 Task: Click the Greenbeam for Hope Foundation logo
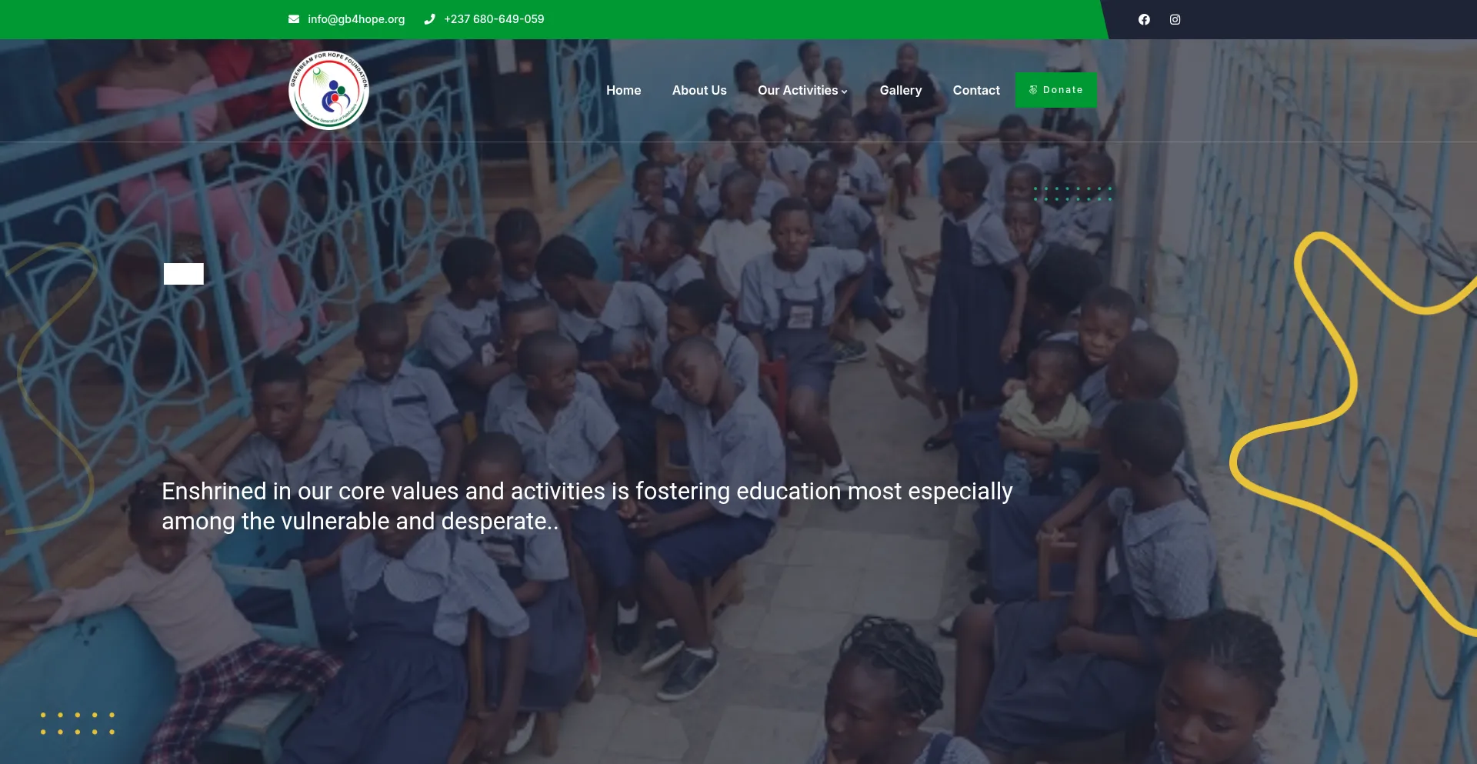[328, 90]
